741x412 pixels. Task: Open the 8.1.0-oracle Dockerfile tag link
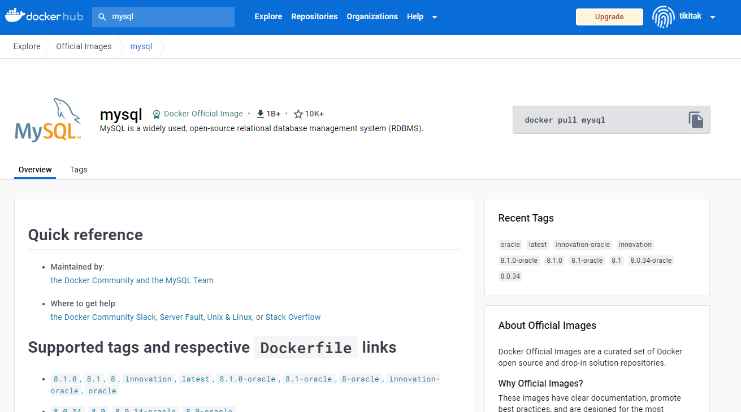tap(248, 379)
